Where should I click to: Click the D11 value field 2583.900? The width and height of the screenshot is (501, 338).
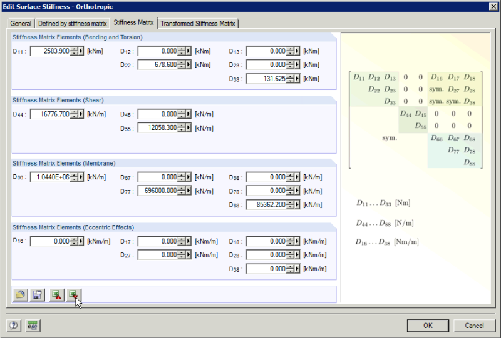click(x=51, y=51)
